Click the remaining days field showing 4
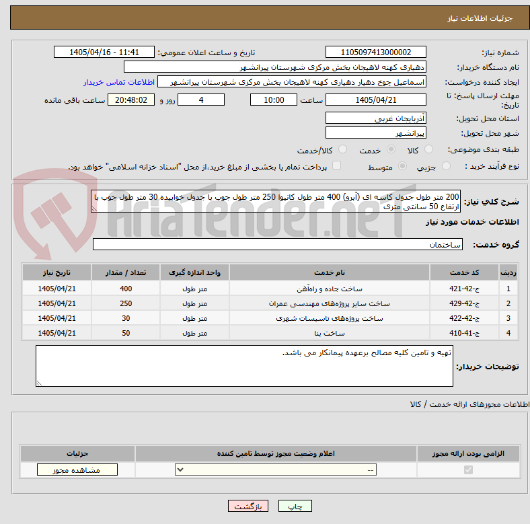 [x=201, y=100]
